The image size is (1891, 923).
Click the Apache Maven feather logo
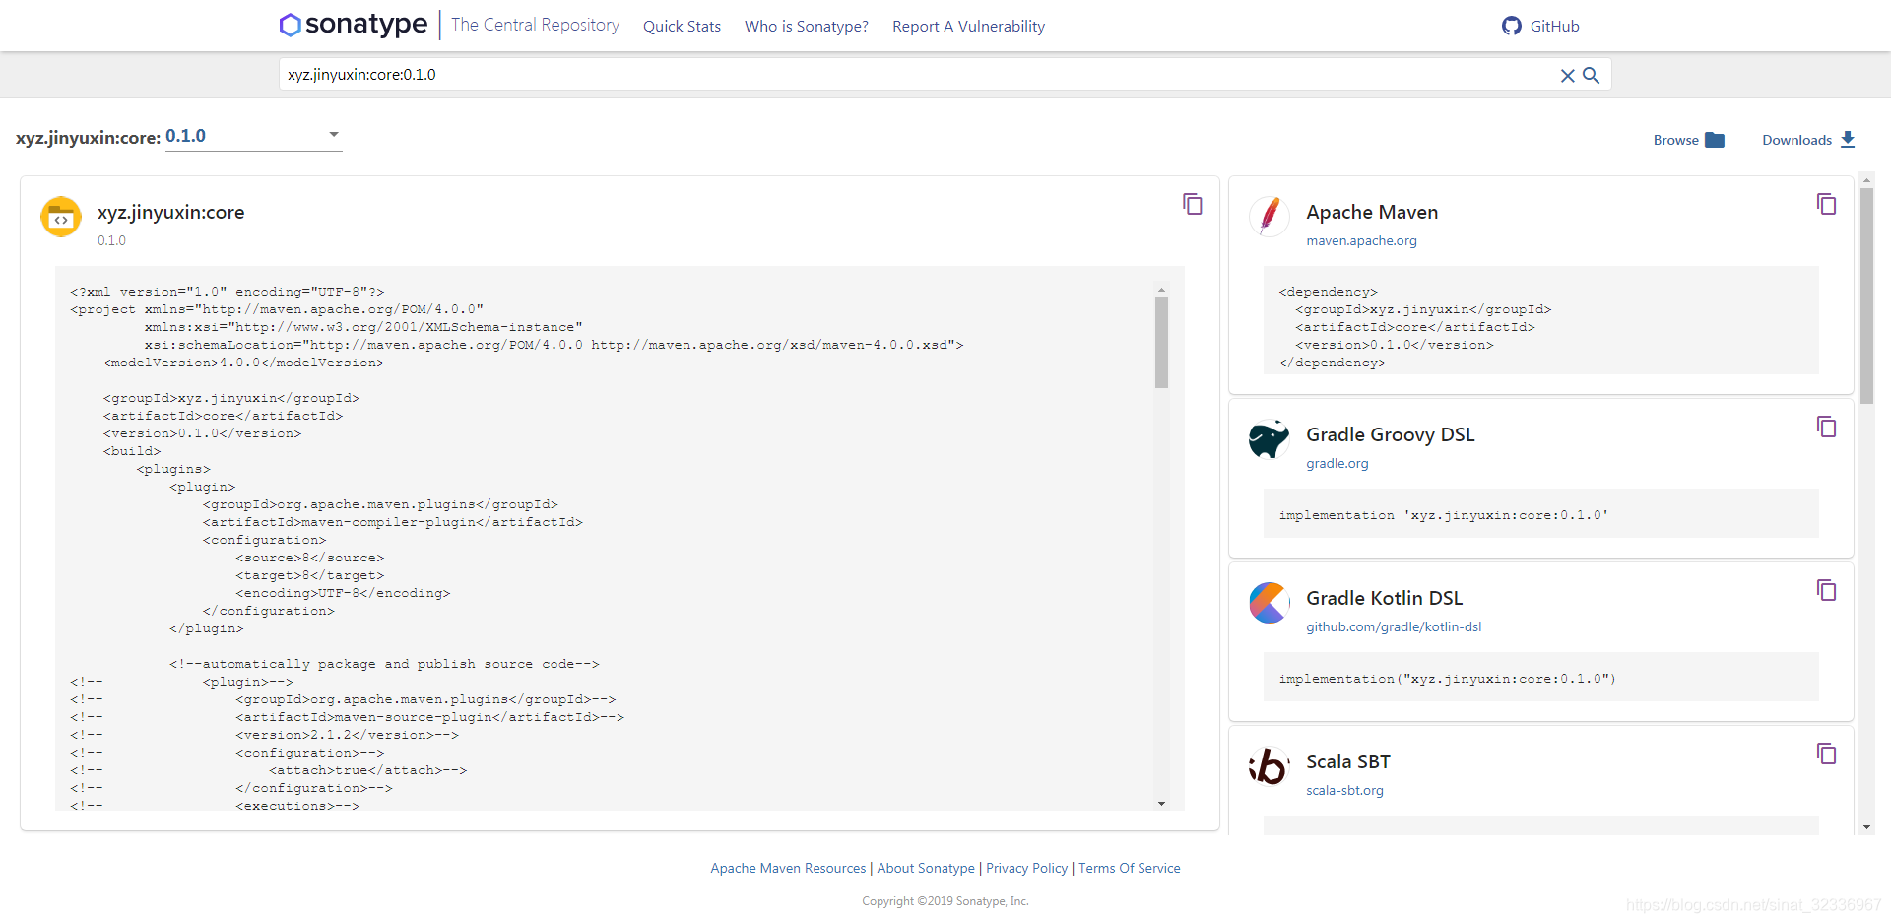[x=1270, y=216]
